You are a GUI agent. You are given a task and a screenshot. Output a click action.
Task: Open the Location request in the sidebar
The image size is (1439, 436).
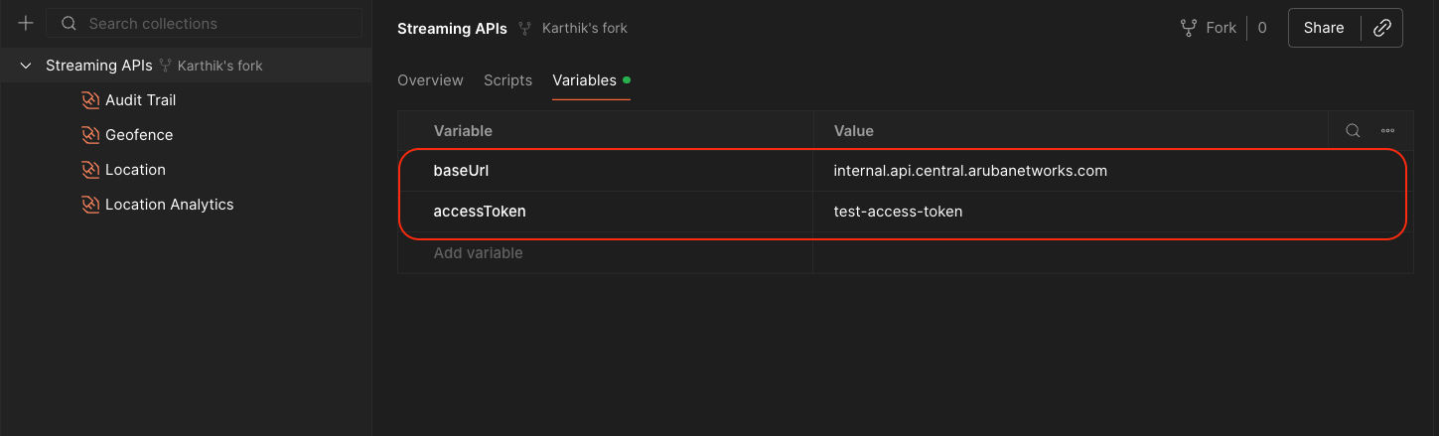(x=135, y=170)
